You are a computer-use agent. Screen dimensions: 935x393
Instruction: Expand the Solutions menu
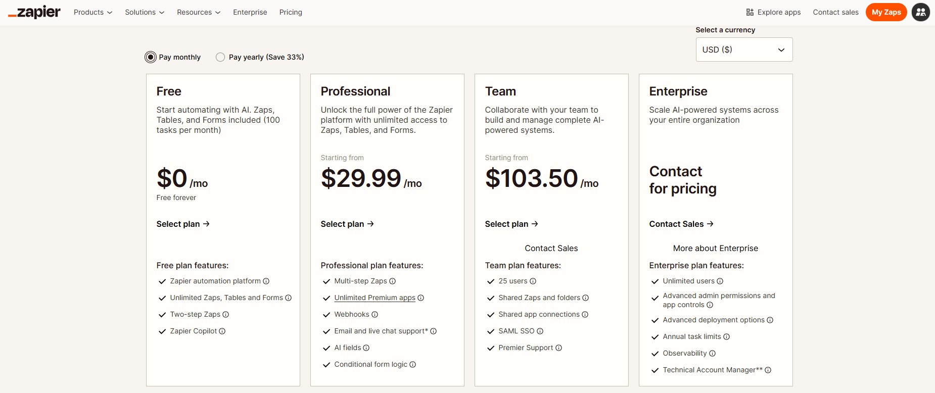[x=145, y=12]
